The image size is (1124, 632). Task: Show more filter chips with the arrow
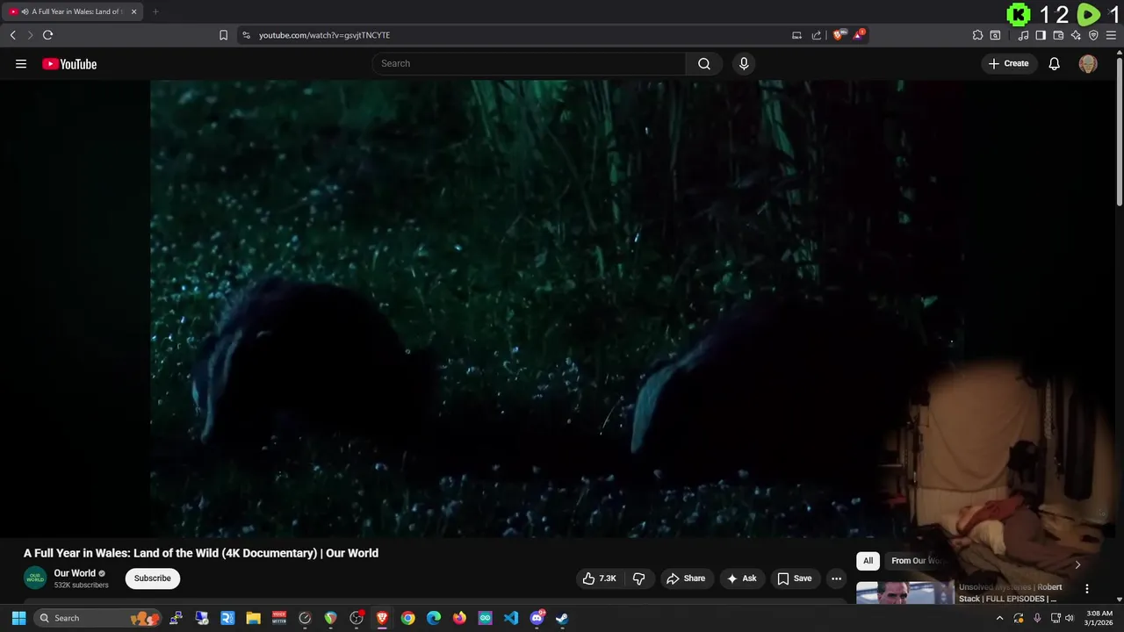(1077, 564)
